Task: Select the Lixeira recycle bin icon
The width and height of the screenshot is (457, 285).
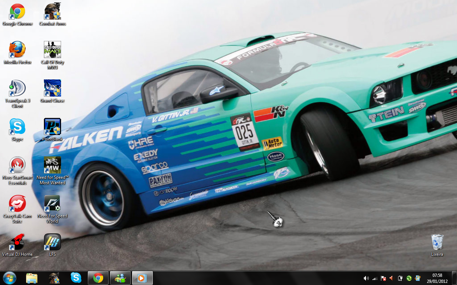Action: pos(437,245)
